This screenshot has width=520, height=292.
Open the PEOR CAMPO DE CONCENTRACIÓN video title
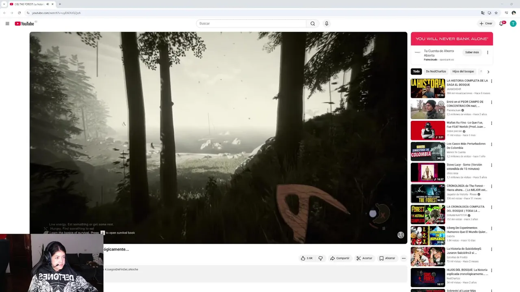click(x=465, y=104)
